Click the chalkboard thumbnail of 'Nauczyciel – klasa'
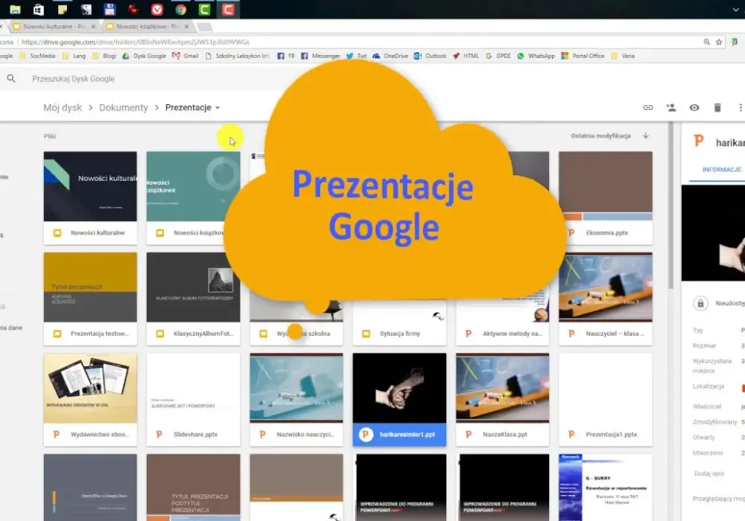The width and height of the screenshot is (745, 521). [x=605, y=287]
